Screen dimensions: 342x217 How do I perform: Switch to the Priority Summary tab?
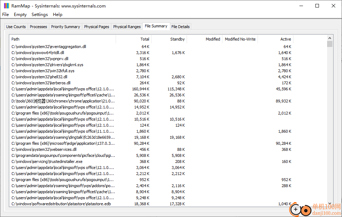pos(65,27)
